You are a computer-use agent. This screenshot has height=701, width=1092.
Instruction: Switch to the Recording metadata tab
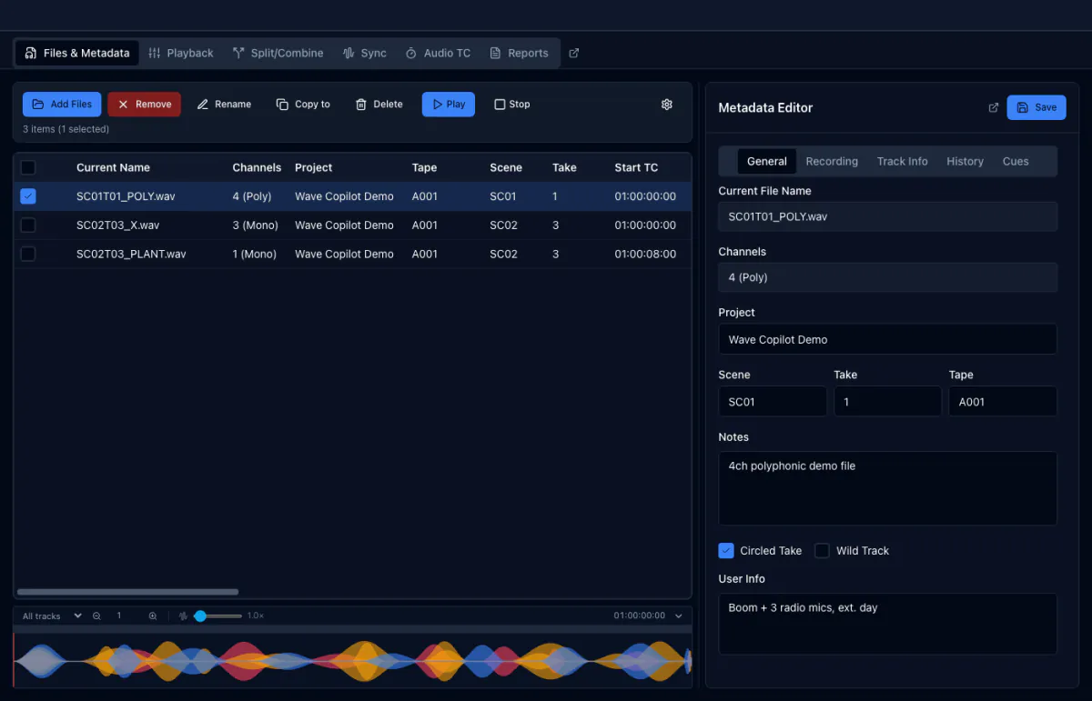click(832, 162)
